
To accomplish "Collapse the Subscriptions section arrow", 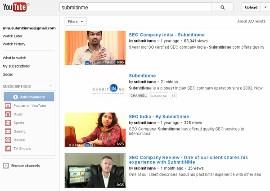I will click(x=50, y=86).
